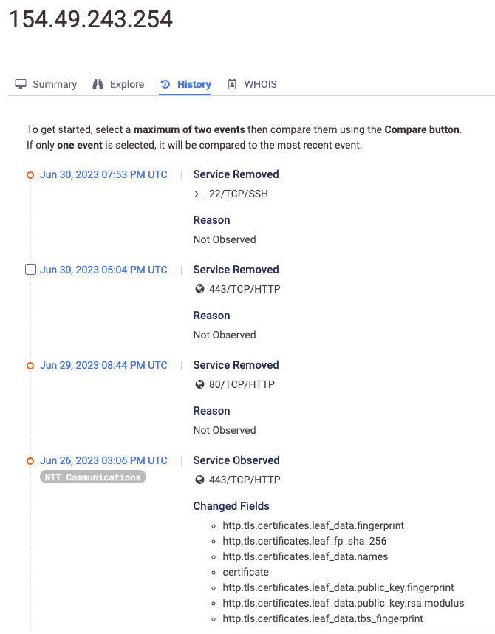Viewport: 495px width, 634px height.
Task: Click the globe icon in Jun 30 443/TCP/HTTP
Action: (x=199, y=289)
